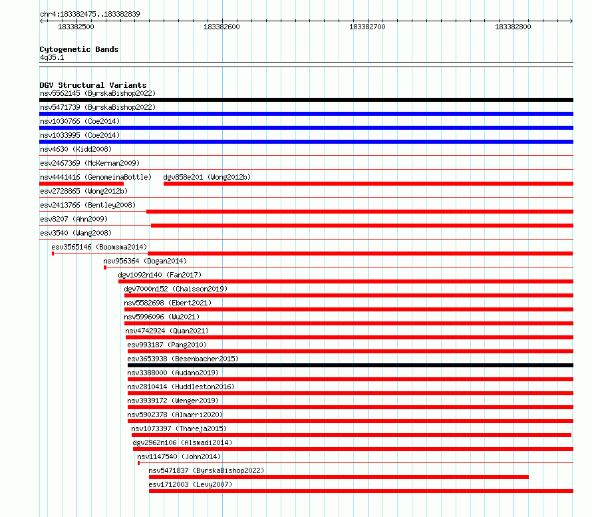Select nsv3939172 (Wenger2019) entry
This screenshot has width=592, height=517.
(x=173, y=401)
